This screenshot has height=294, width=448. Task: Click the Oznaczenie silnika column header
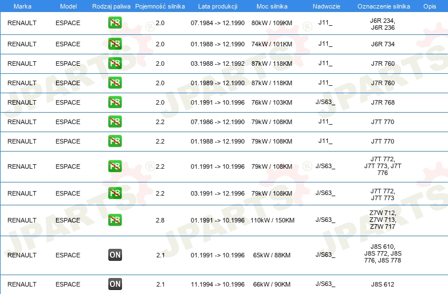(383, 6)
